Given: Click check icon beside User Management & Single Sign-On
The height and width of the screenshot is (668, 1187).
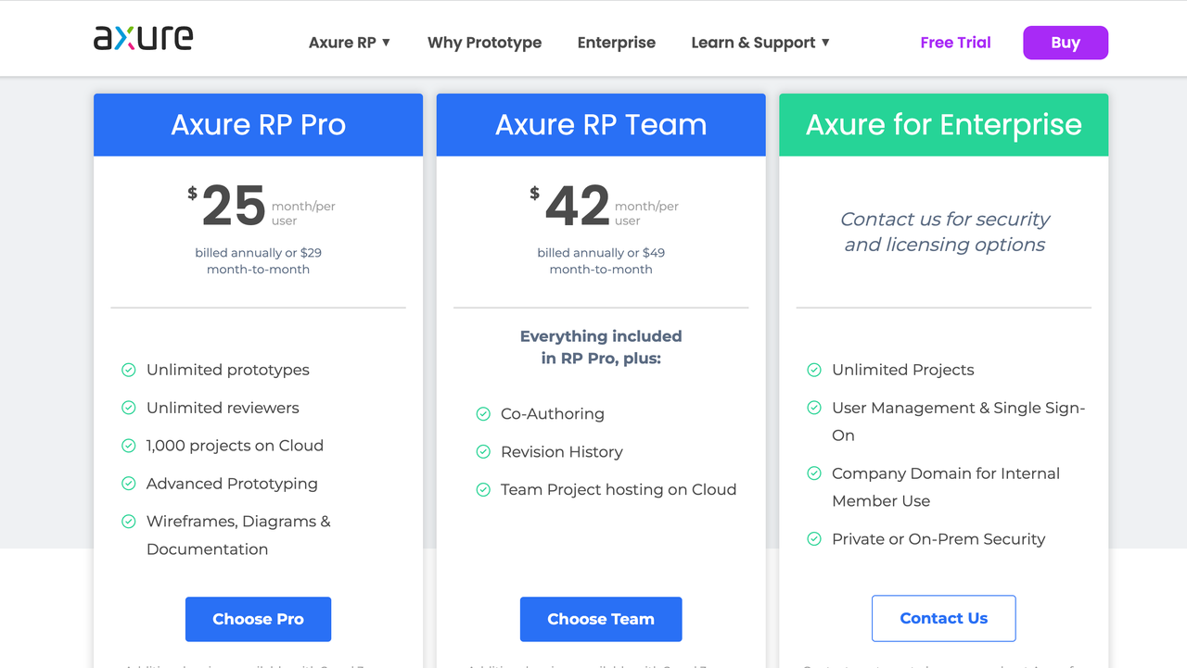Looking at the screenshot, I should (x=814, y=408).
